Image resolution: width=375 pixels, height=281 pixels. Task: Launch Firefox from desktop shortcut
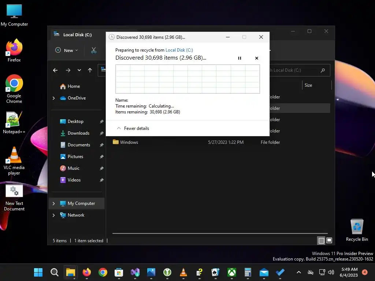click(14, 50)
